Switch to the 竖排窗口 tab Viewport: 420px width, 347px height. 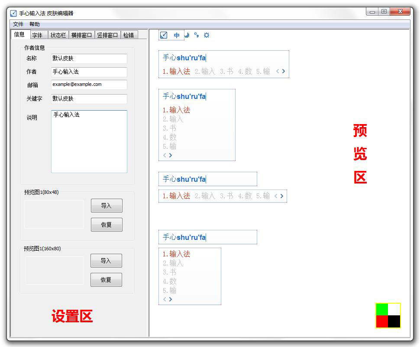pos(107,35)
